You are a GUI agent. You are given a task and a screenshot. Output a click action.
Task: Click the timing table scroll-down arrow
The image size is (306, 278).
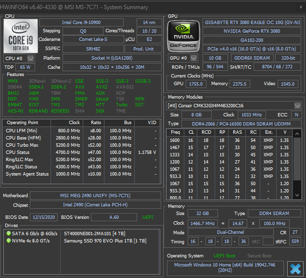297,195
